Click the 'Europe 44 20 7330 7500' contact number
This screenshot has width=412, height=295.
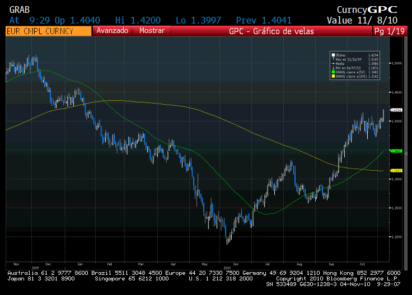202,273
